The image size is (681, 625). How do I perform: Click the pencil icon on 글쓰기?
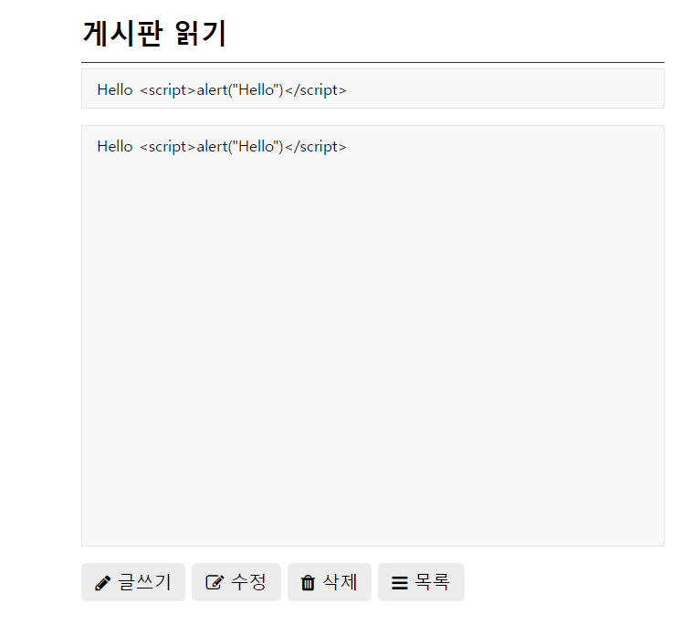(x=102, y=583)
